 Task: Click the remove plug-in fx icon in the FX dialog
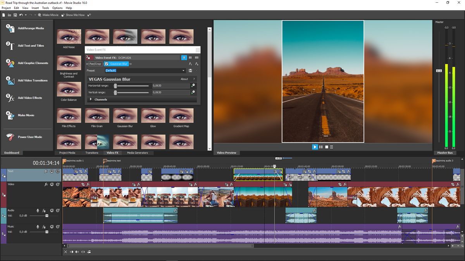click(196, 64)
